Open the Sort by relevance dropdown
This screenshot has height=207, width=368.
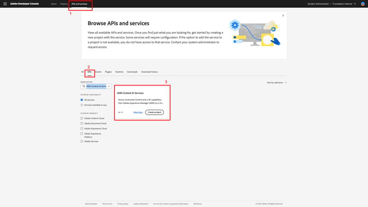277,82
